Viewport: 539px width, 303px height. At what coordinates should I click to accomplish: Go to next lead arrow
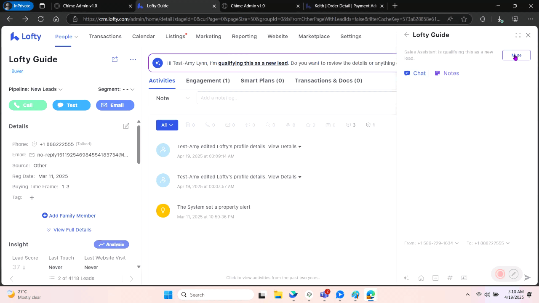pos(131,278)
